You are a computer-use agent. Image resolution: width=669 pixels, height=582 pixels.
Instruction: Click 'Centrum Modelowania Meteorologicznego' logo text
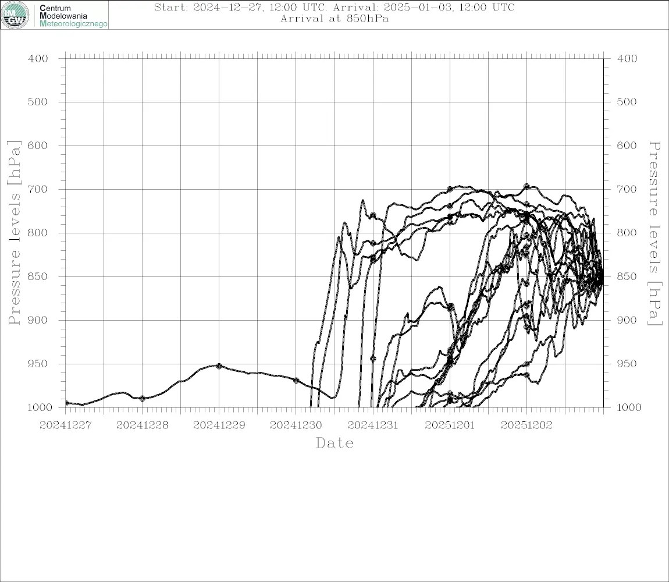pos(73,16)
